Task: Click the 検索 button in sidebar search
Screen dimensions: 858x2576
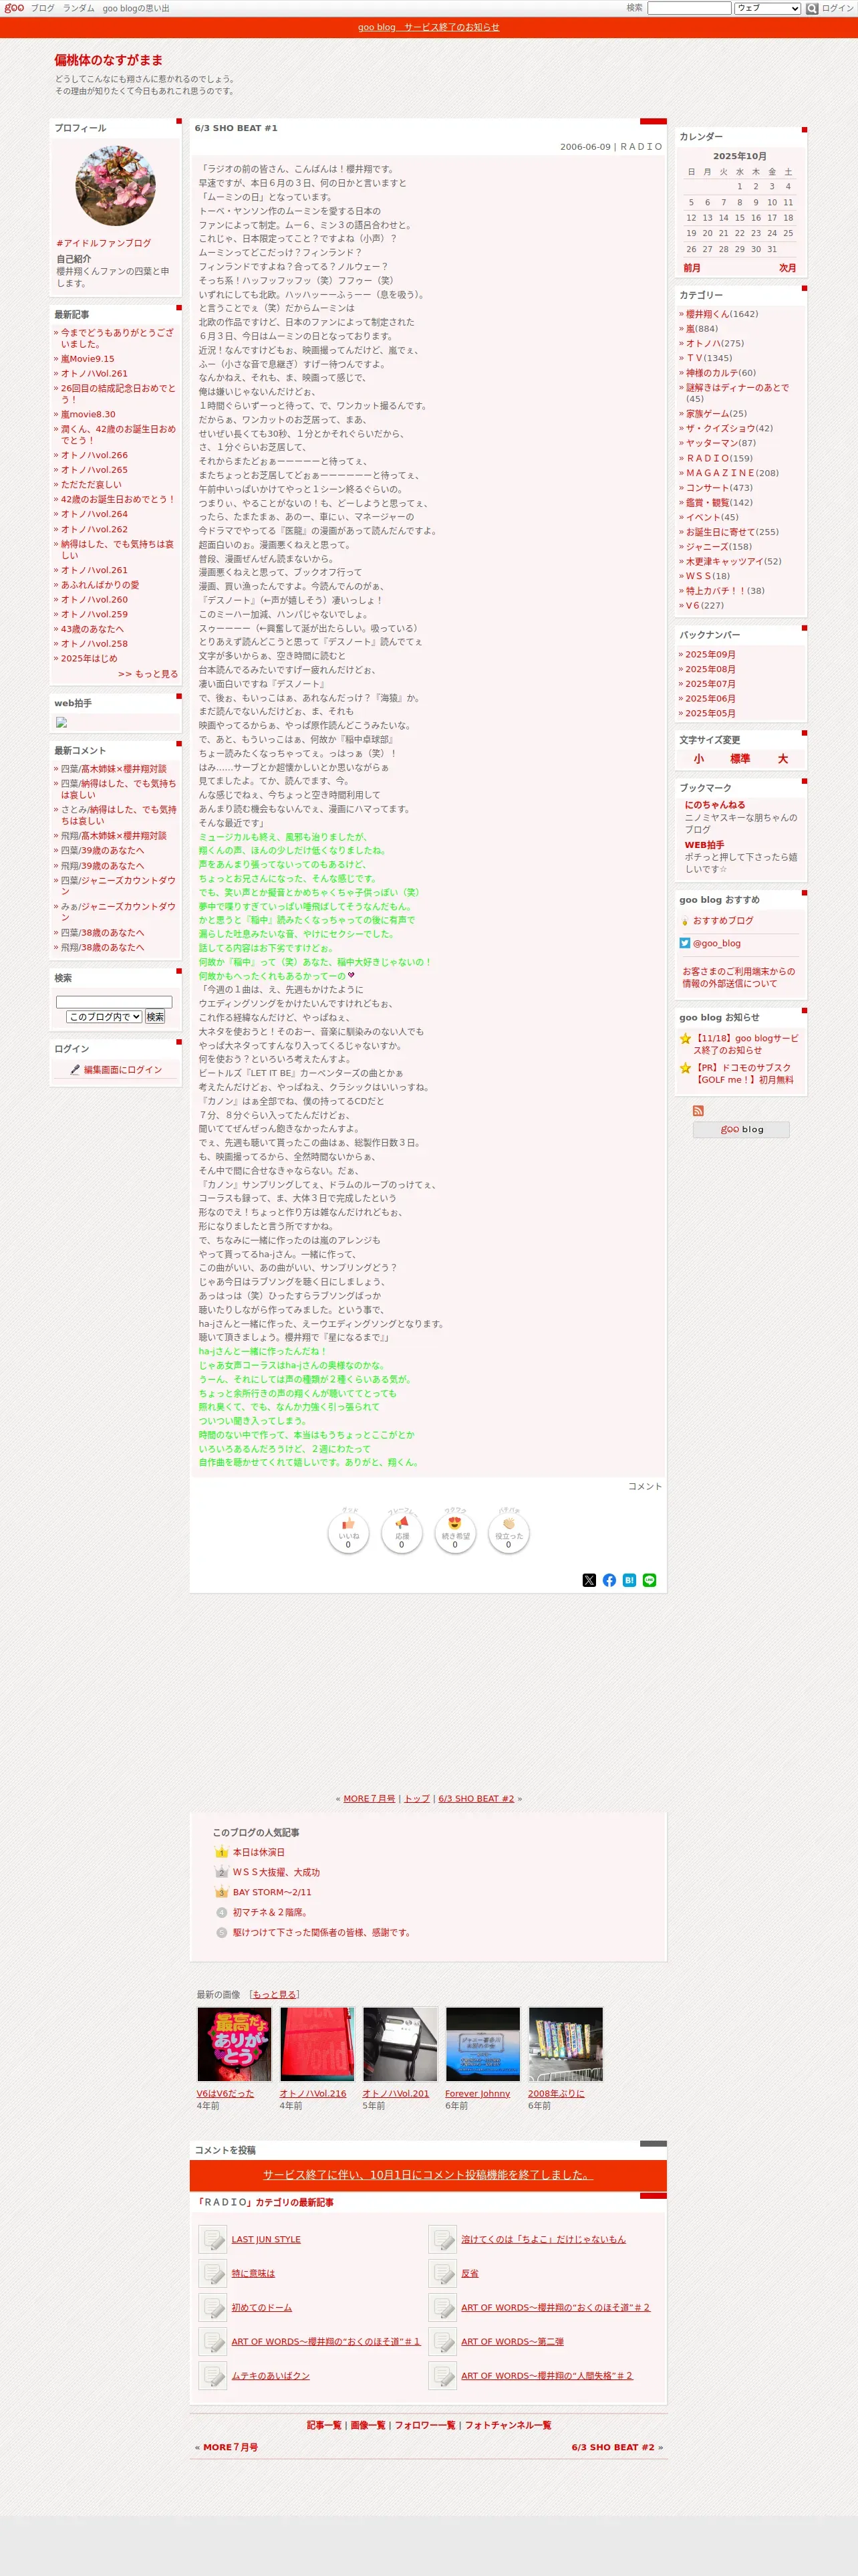Action: (x=155, y=1017)
